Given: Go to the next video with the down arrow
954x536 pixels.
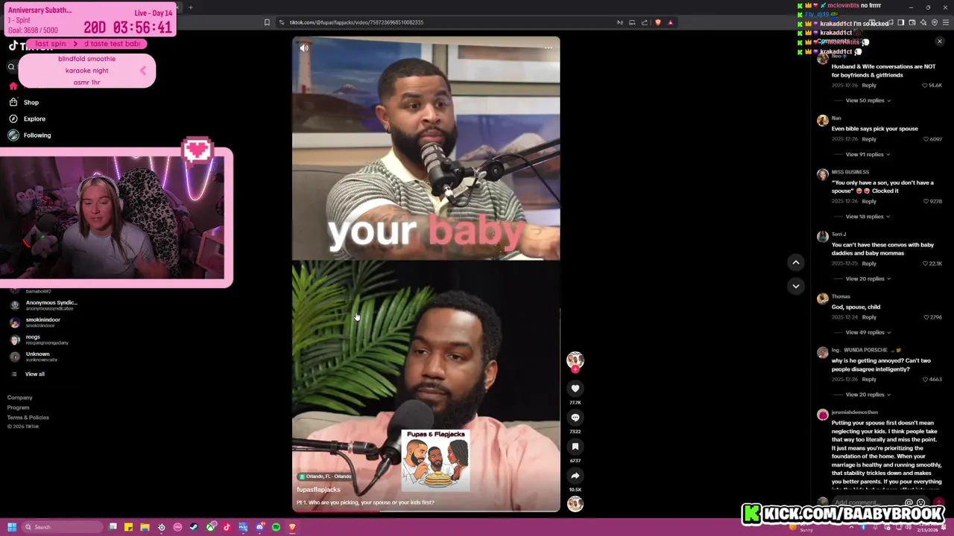Looking at the screenshot, I should pyautogui.click(x=795, y=286).
